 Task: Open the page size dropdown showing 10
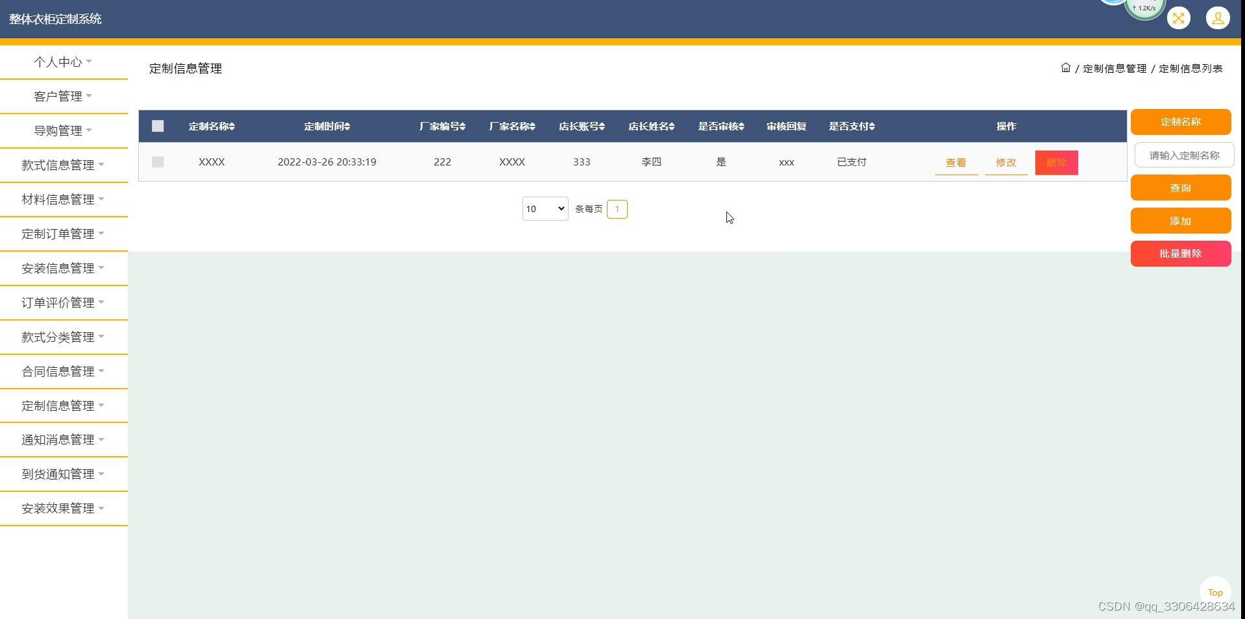(x=545, y=209)
